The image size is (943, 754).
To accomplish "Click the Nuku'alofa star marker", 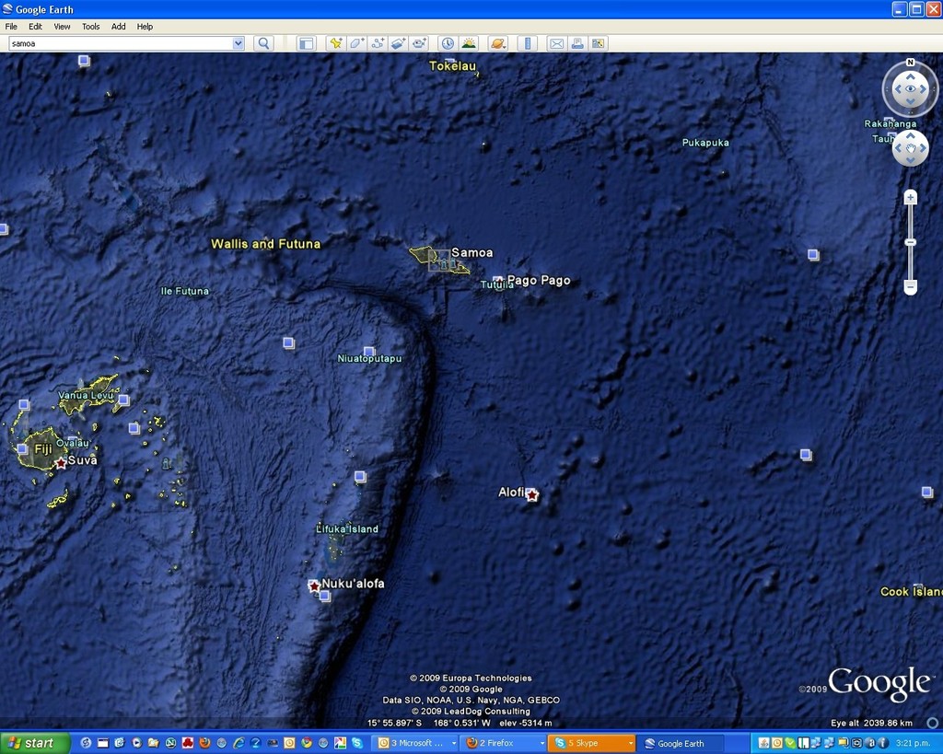I will click(314, 586).
